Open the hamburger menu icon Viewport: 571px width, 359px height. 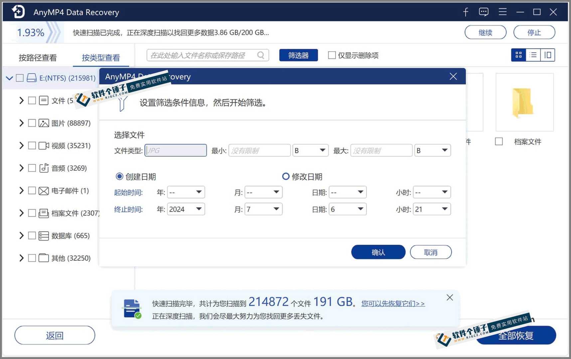click(x=502, y=12)
